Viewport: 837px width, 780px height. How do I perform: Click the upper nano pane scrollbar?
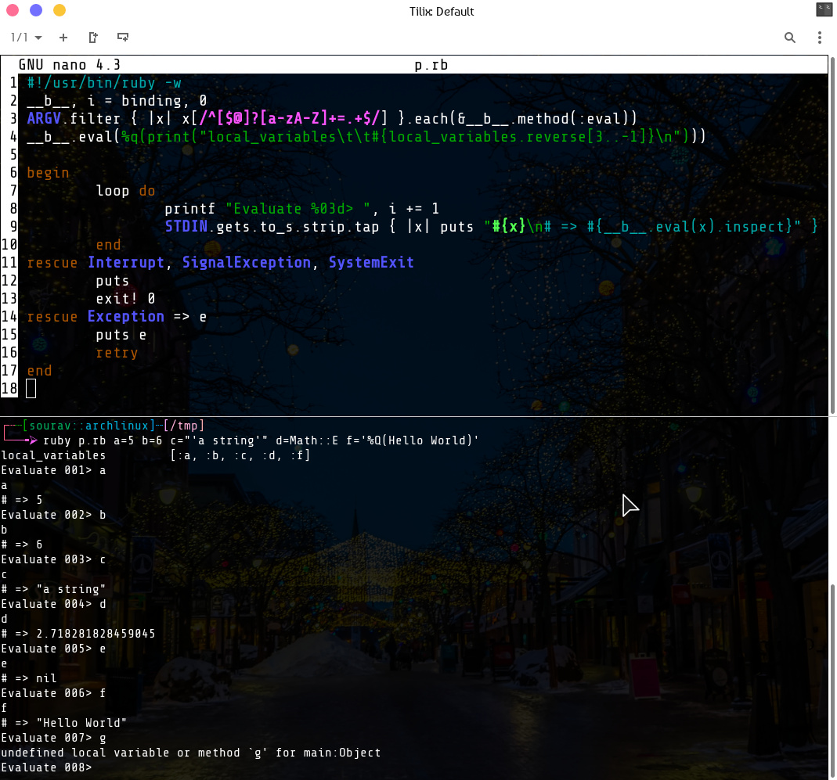(x=832, y=235)
